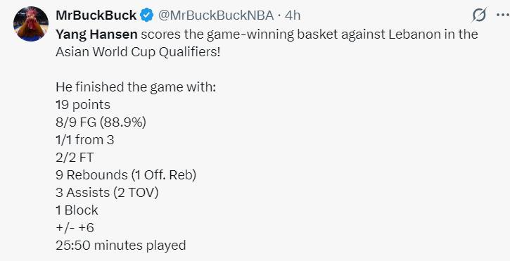The height and width of the screenshot is (261, 510).
Task: Click the '8/9 FG (88.9%)' stat line
Action: (x=101, y=122)
